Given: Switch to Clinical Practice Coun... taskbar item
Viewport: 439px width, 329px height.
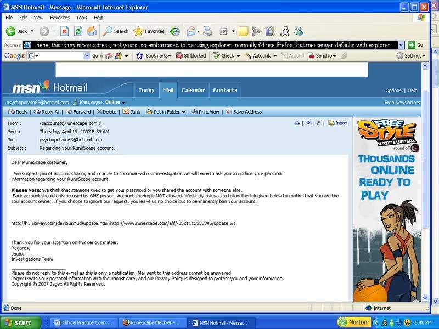Looking at the screenshot, I should [x=83, y=322].
